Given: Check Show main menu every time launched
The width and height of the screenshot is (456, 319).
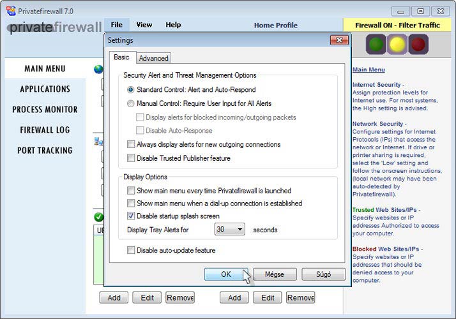Looking at the screenshot, I should [131, 191].
